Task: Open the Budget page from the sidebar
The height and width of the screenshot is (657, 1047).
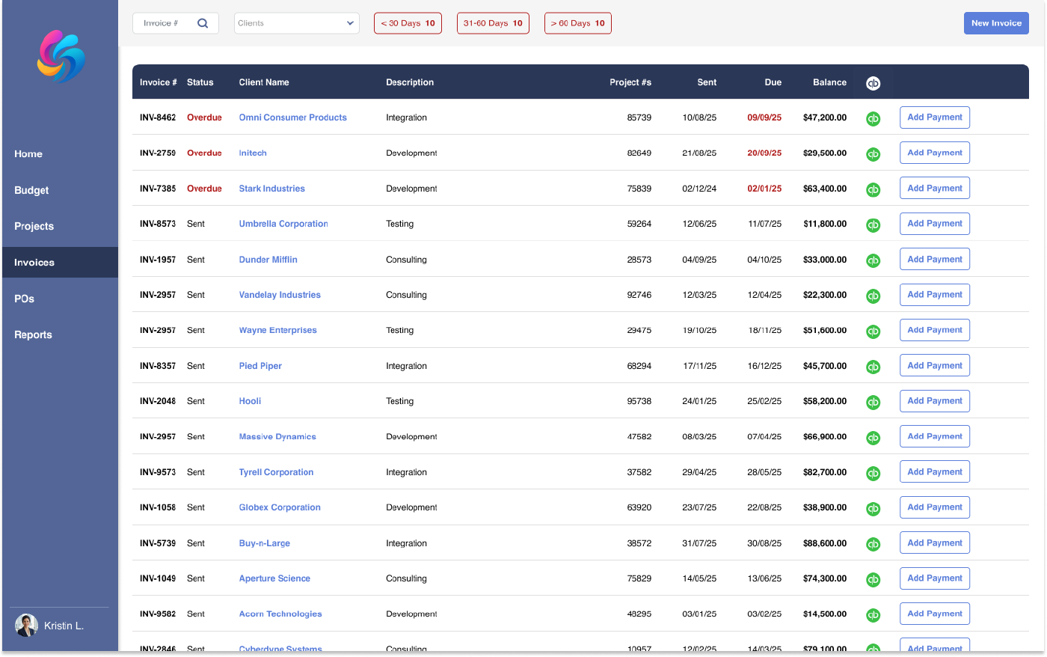Action: 31,190
